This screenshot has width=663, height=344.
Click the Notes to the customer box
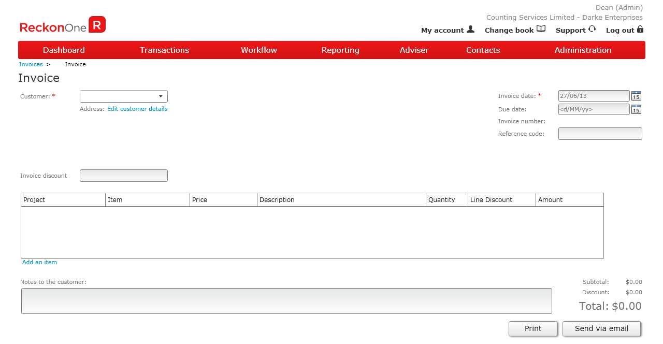click(x=286, y=301)
